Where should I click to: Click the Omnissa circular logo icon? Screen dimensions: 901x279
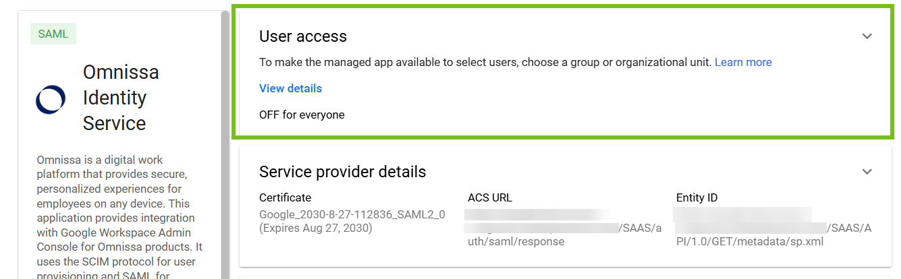(x=51, y=98)
